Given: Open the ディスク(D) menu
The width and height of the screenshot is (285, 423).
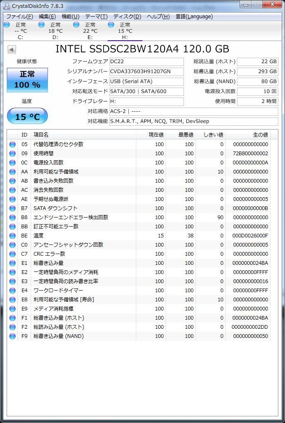Looking at the screenshot, I should pos(127,17).
